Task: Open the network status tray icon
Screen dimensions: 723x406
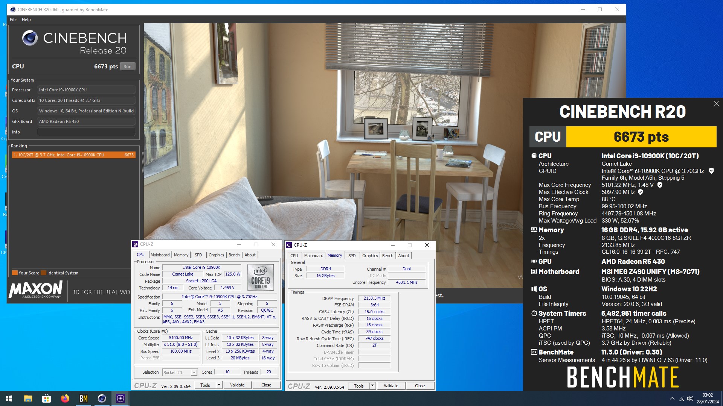Action: coord(682,399)
